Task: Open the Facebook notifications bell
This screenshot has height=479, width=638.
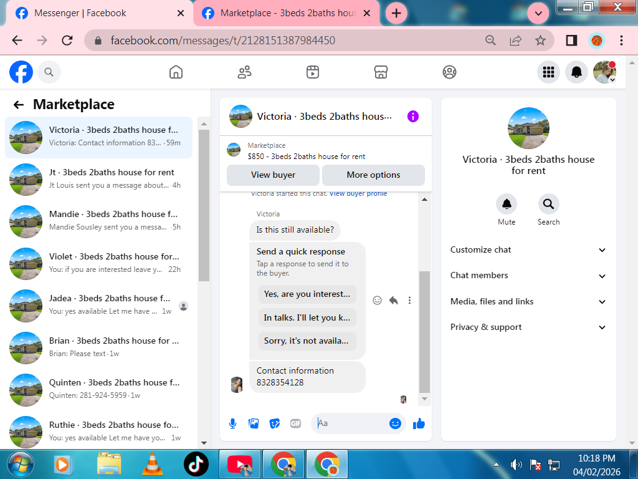Action: click(576, 72)
